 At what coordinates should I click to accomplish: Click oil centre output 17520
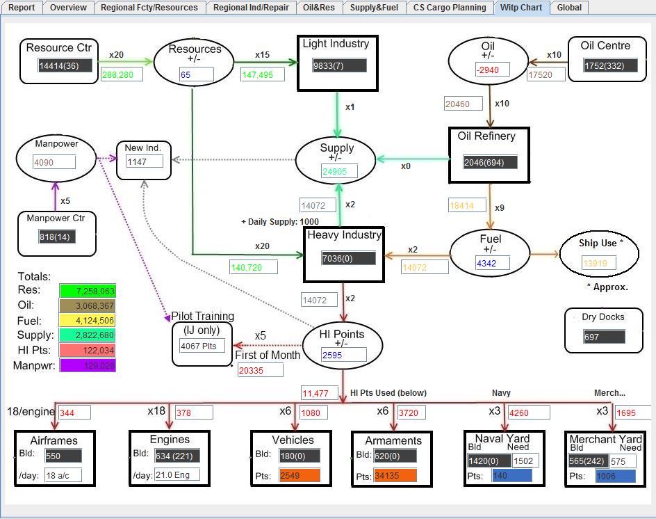click(546, 74)
